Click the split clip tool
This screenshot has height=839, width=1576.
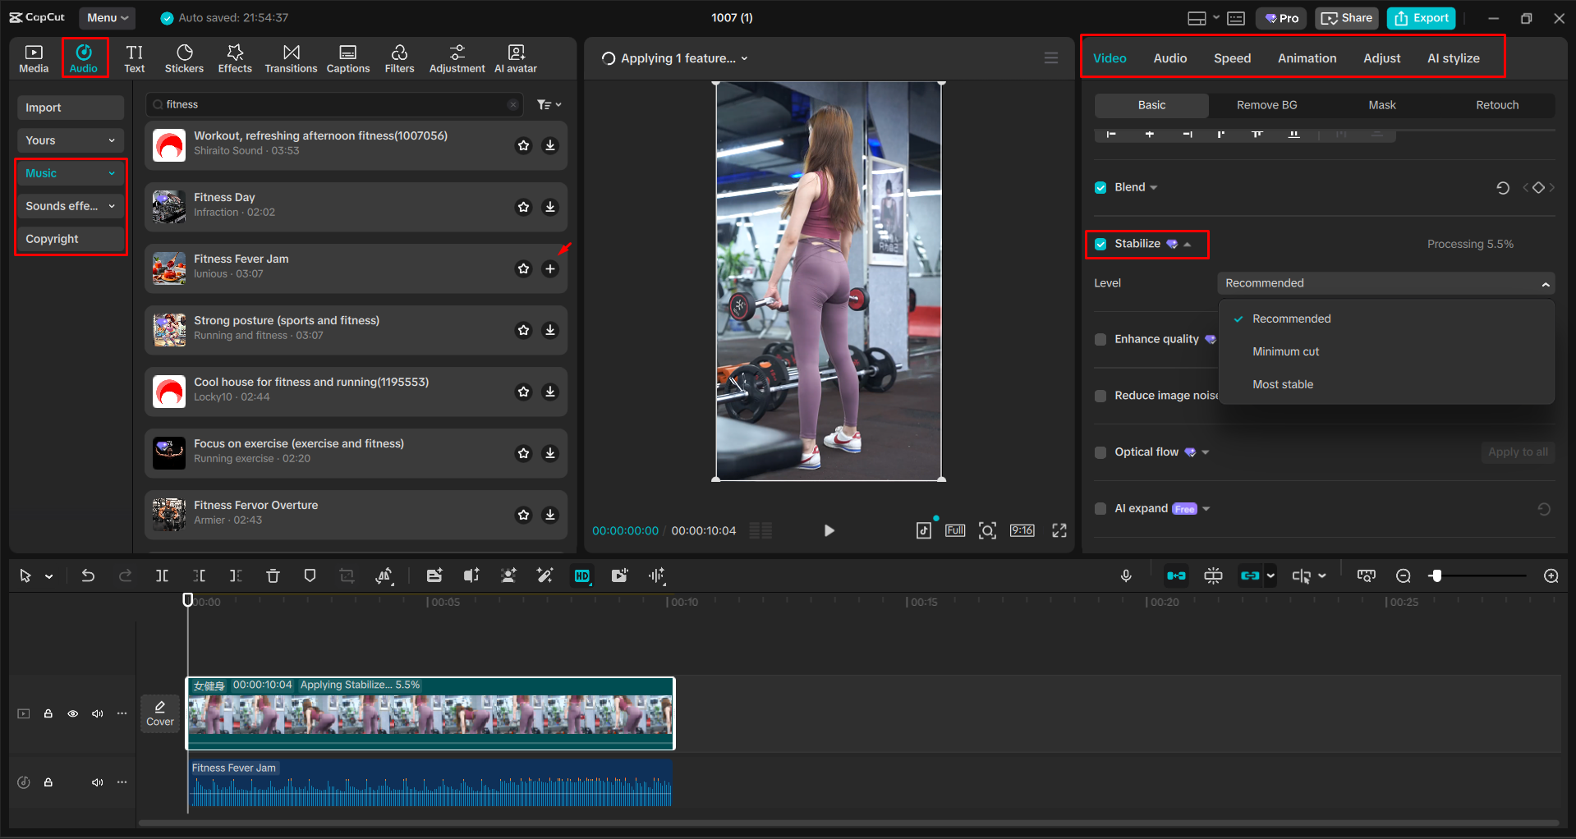162,575
